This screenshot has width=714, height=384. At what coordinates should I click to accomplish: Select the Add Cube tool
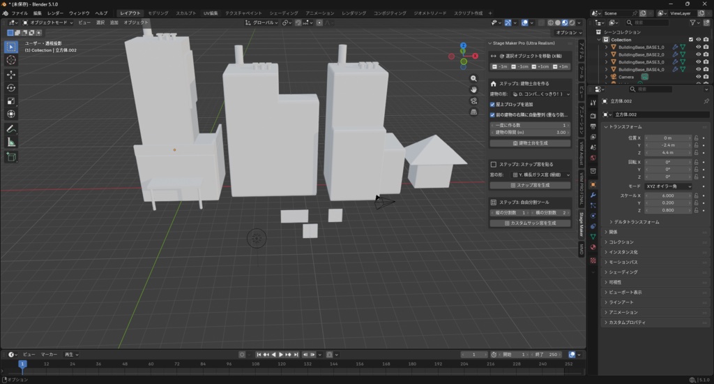[11, 157]
